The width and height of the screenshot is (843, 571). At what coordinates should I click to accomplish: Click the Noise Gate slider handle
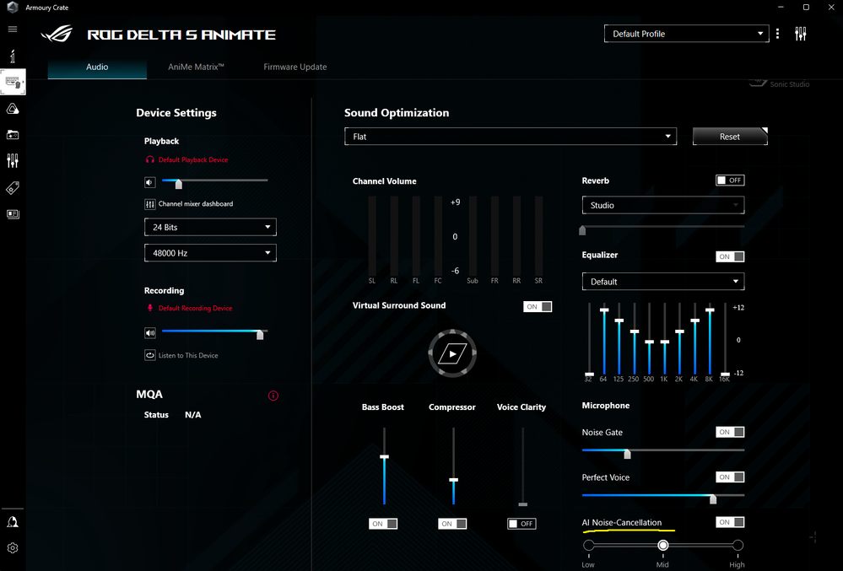pyautogui.click(x=627, y=455)
